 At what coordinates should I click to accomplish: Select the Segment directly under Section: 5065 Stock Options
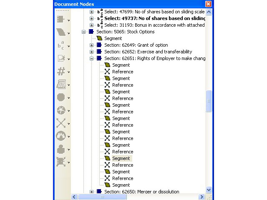113,38
